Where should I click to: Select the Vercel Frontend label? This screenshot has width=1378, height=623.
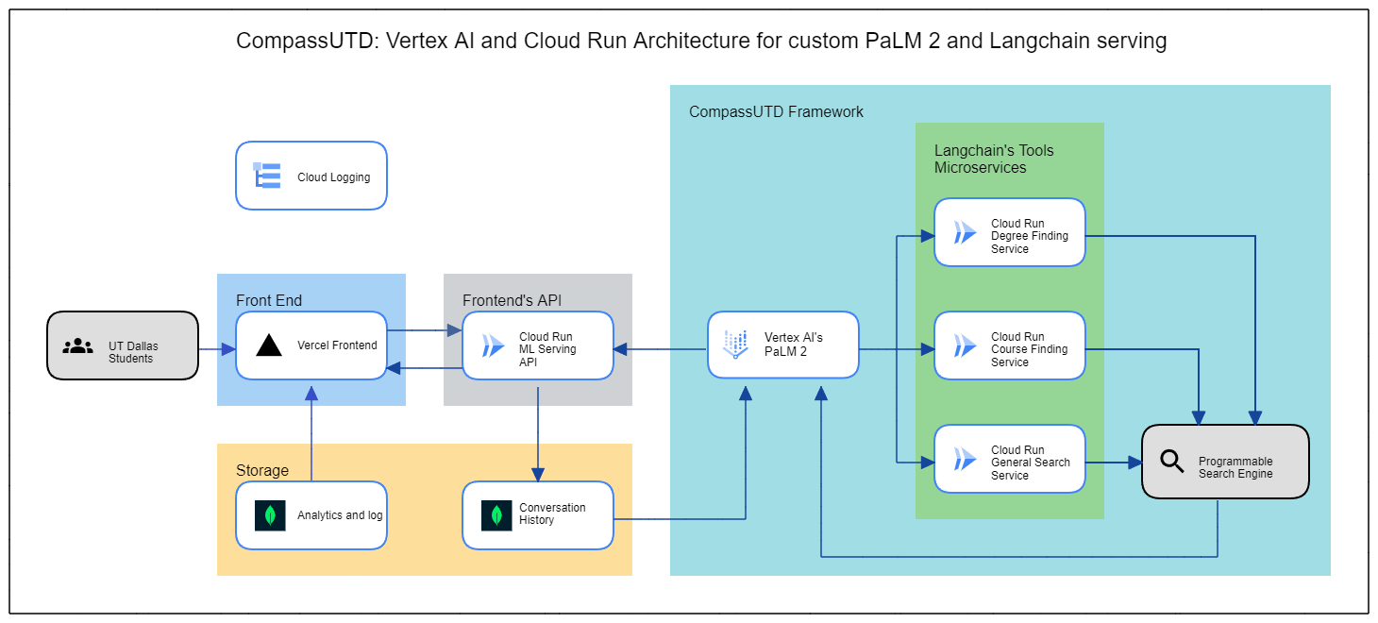pos(337,345)
